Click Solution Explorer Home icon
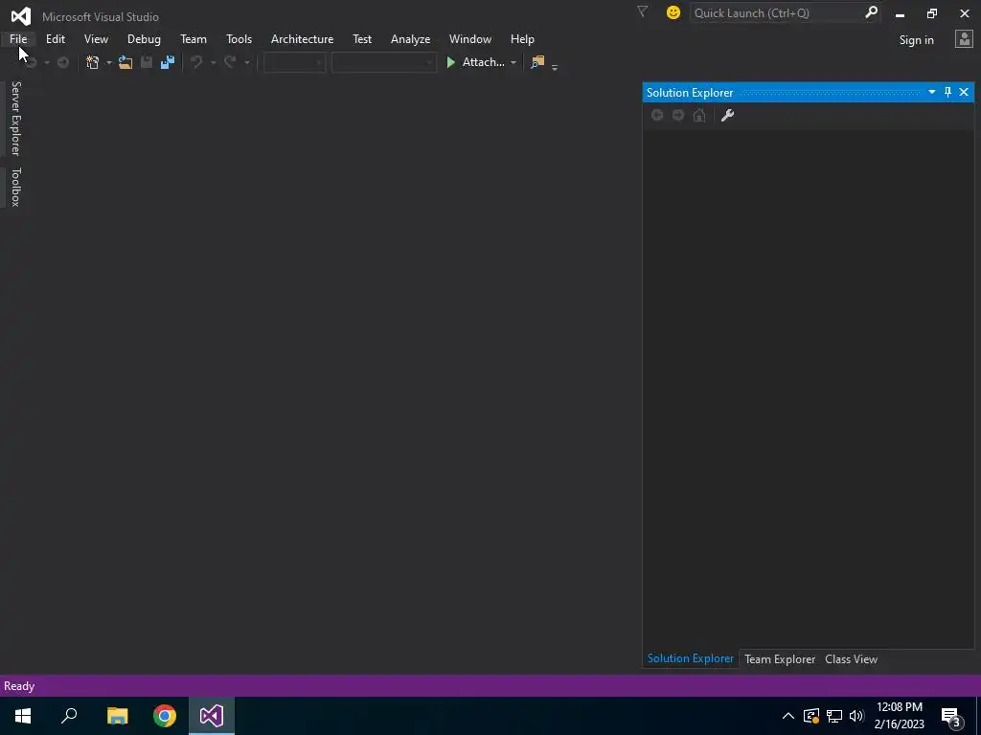Viewport: 981px width, 735px height. coord(699,115)
